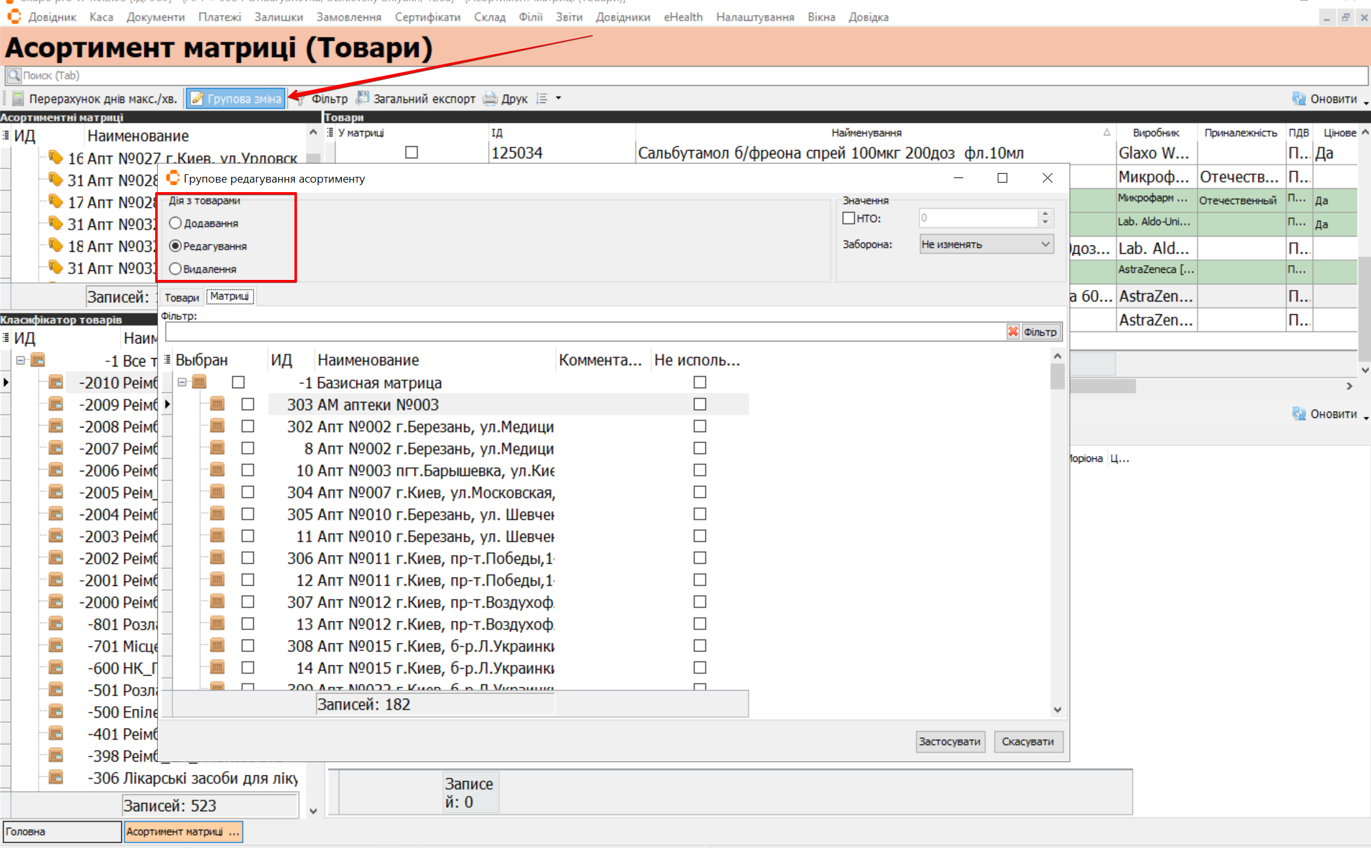Click the Загальний експорт icon
Screen dimensions: 1371x848
tap(362, 98)
